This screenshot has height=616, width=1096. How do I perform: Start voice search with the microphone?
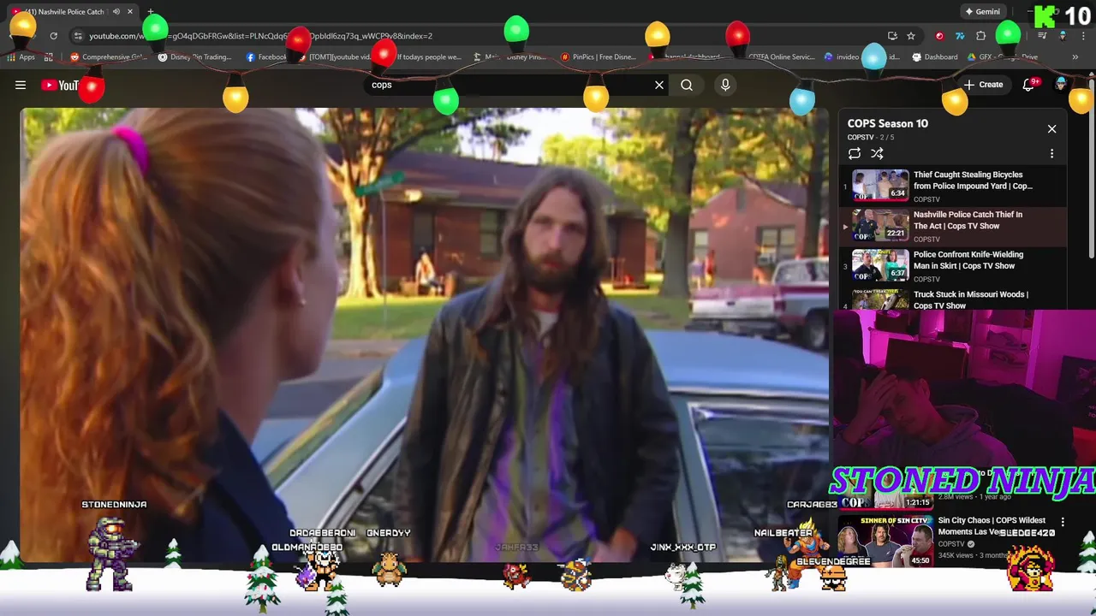point(725,85)
